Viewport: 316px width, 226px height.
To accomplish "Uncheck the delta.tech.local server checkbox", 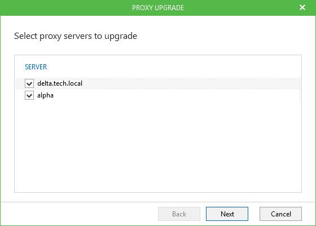I will tap(29, 83).
